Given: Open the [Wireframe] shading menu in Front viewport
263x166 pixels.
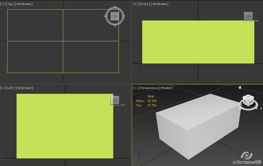Looking at the screenshot, I should point(160,4).
